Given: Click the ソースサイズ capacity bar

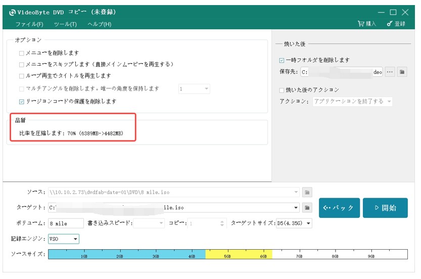Looking at the screenshot, I should (227, 254).
